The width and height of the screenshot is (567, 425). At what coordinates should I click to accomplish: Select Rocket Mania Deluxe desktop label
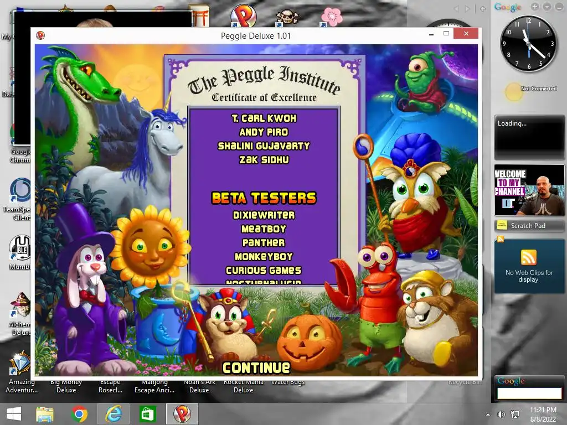[x=244, y=386]
